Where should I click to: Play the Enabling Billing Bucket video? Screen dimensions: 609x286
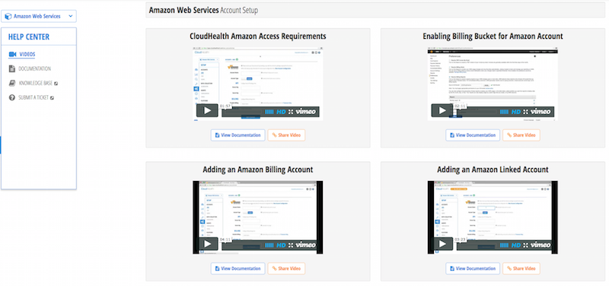(x=442, y=110)
